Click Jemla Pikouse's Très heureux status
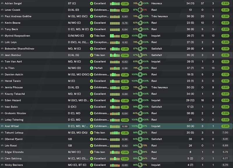This screenshot has height=168, width=233. point(159,87)
